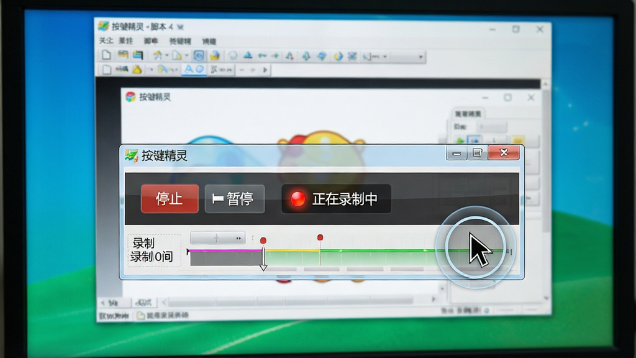
Task: Select the first red marker on the recording timeline
Action: (263, 241)
